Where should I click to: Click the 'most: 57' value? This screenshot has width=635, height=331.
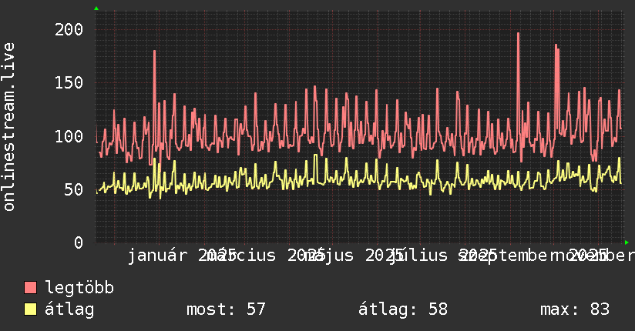point(226,309)
